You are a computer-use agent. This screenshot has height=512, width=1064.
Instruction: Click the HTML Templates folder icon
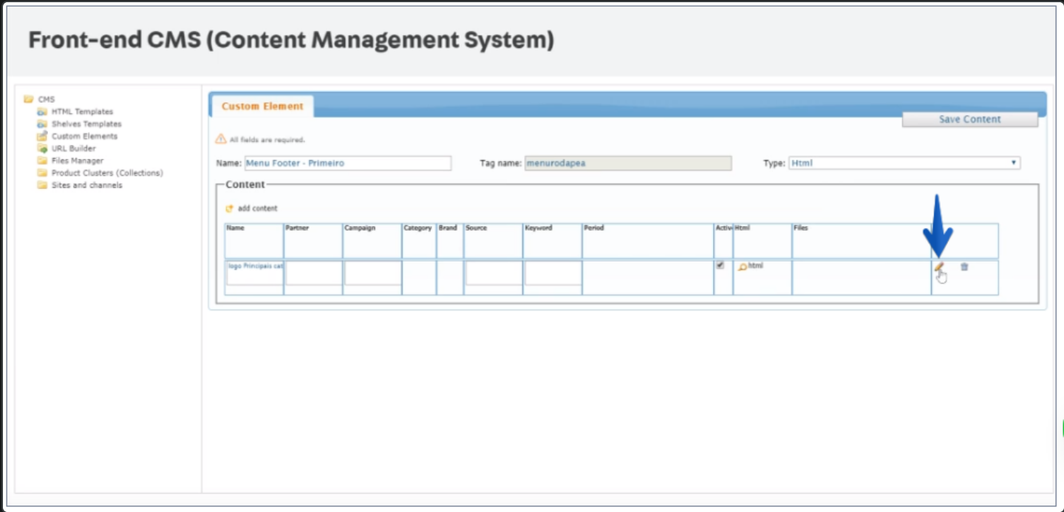42,112
